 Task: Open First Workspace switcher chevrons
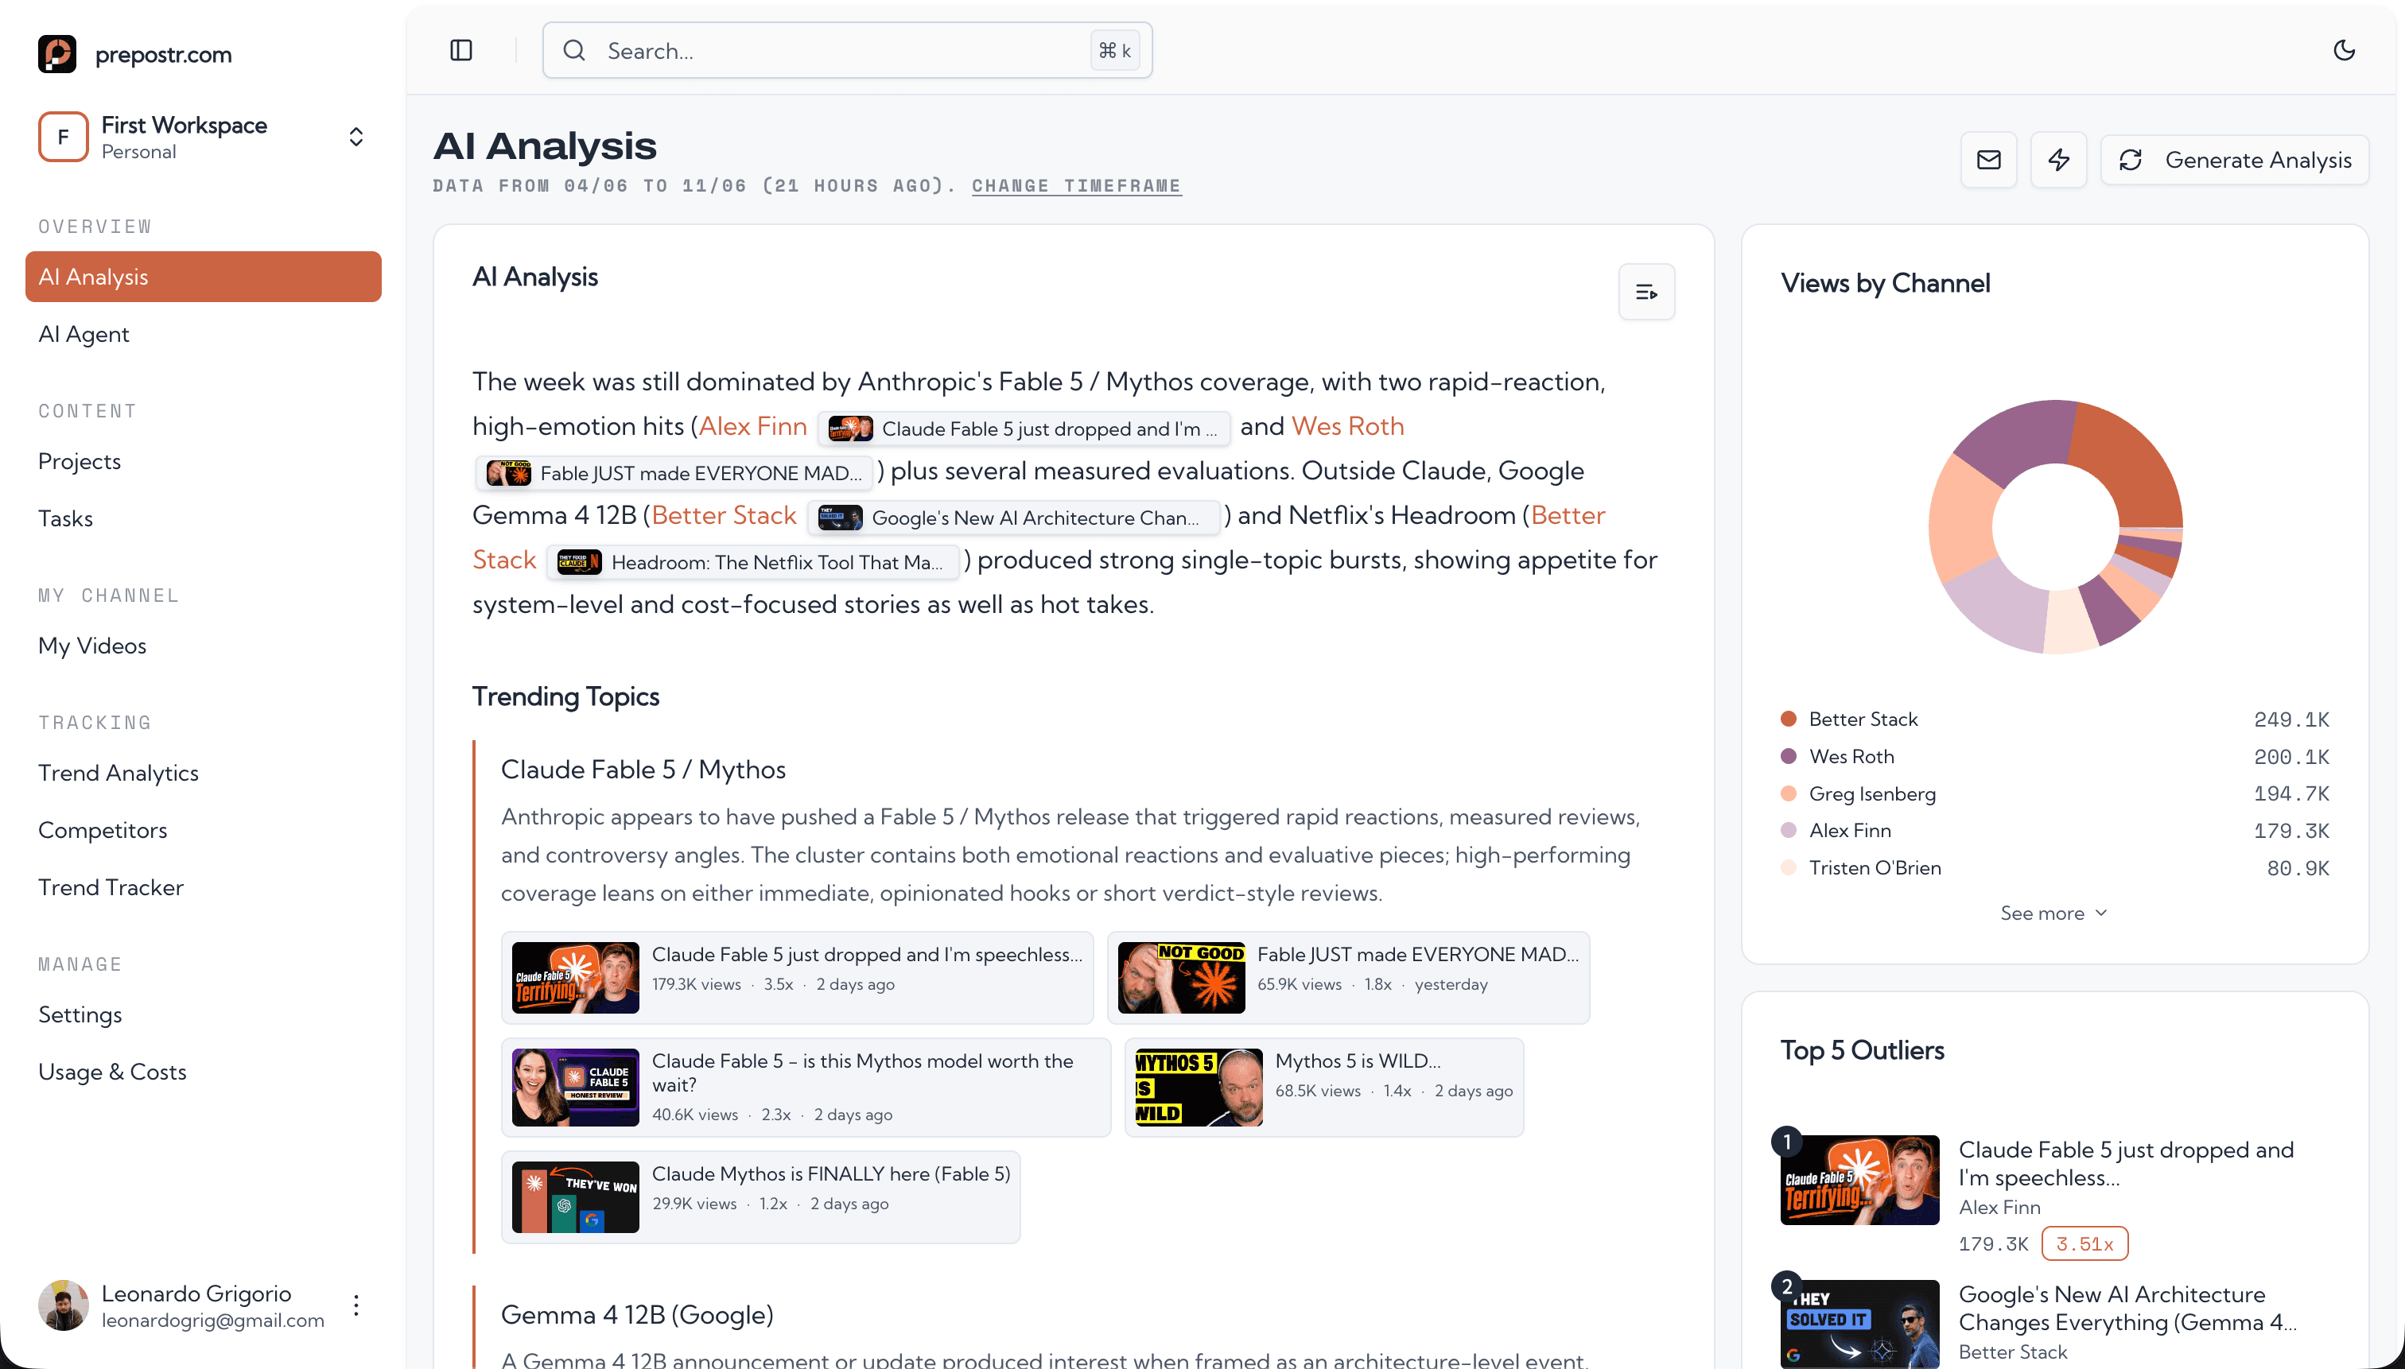pyautogui.click(x=356, y=138)
